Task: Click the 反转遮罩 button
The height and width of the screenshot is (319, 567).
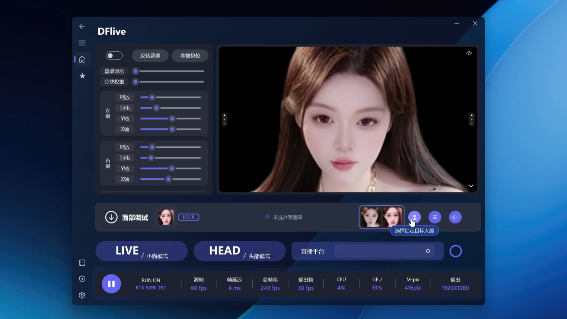Action: tap(150, 56)
